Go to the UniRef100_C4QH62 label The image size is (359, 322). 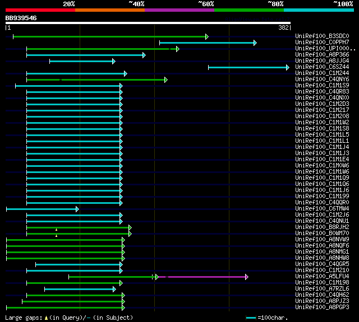coord(322,295)
